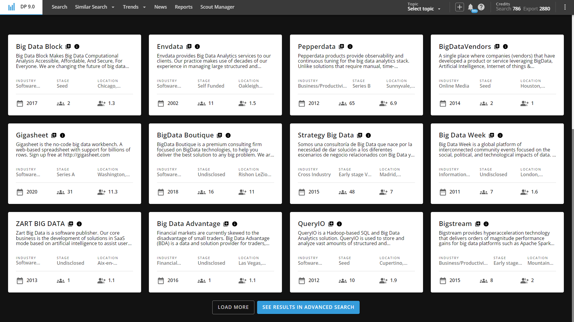574x322 pixels.
Task: Open the help question mark icon
Action: pos(481,7)
